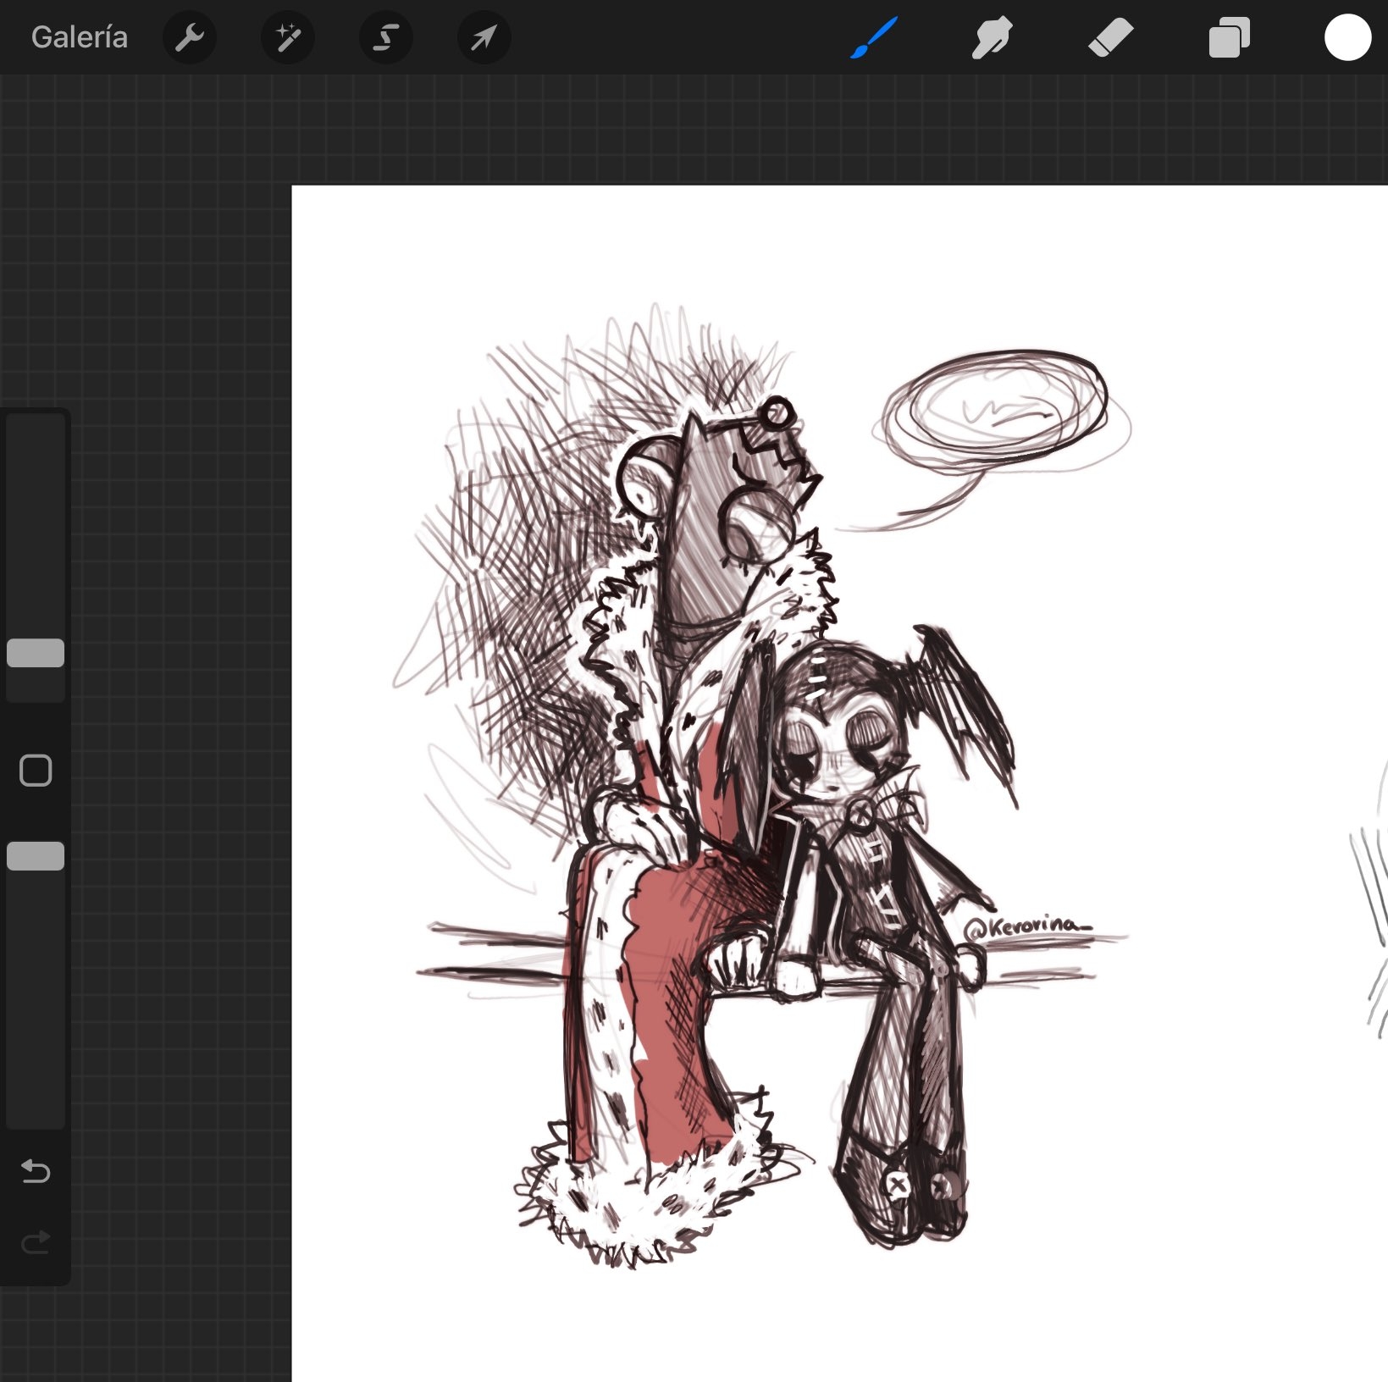Activate the Transform arrow tool
Image resolution: width=1388 pixels, height=1382 pixels.
point(484,37)
